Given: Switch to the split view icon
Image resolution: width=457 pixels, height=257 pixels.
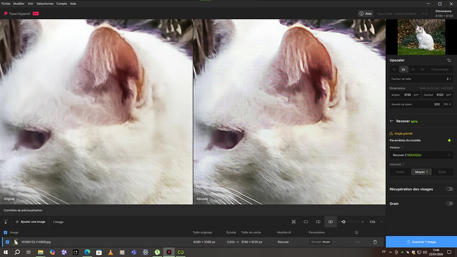Looking at the screenshot, I should (318, 222).
